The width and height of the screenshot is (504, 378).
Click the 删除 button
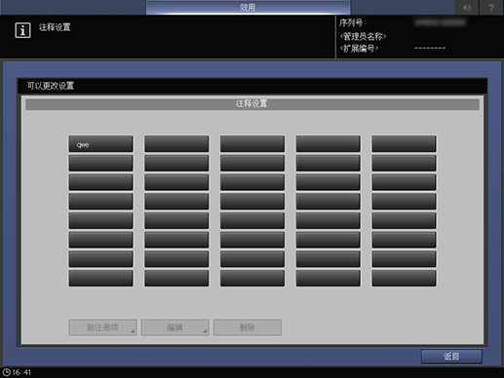coord(248,327)
